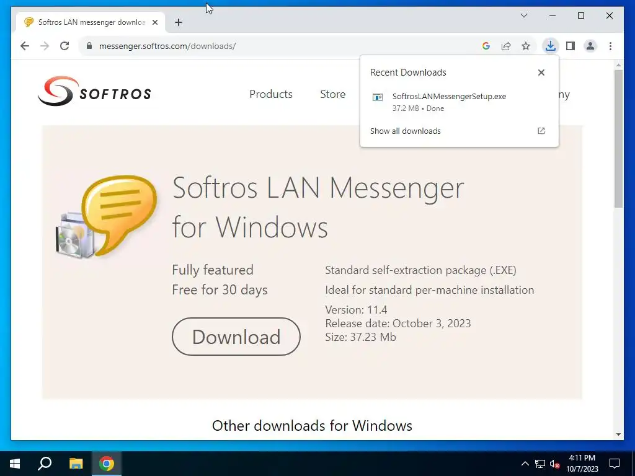Screen dimensions: 635x476
Task: Toggle the Chrome downloads toolbar icon
Action: pos(551,46)
